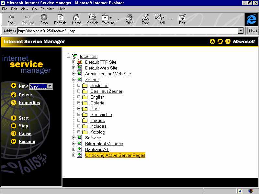The height and width of the screenshot is (194, 259).
Task: Click the Softwing server icon
Action: (79, 138)
